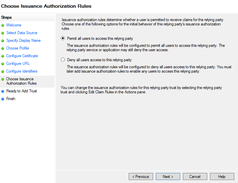Go back with the Previous button
The height and width of the screenshot is (183, 238).
coord(141,176)
